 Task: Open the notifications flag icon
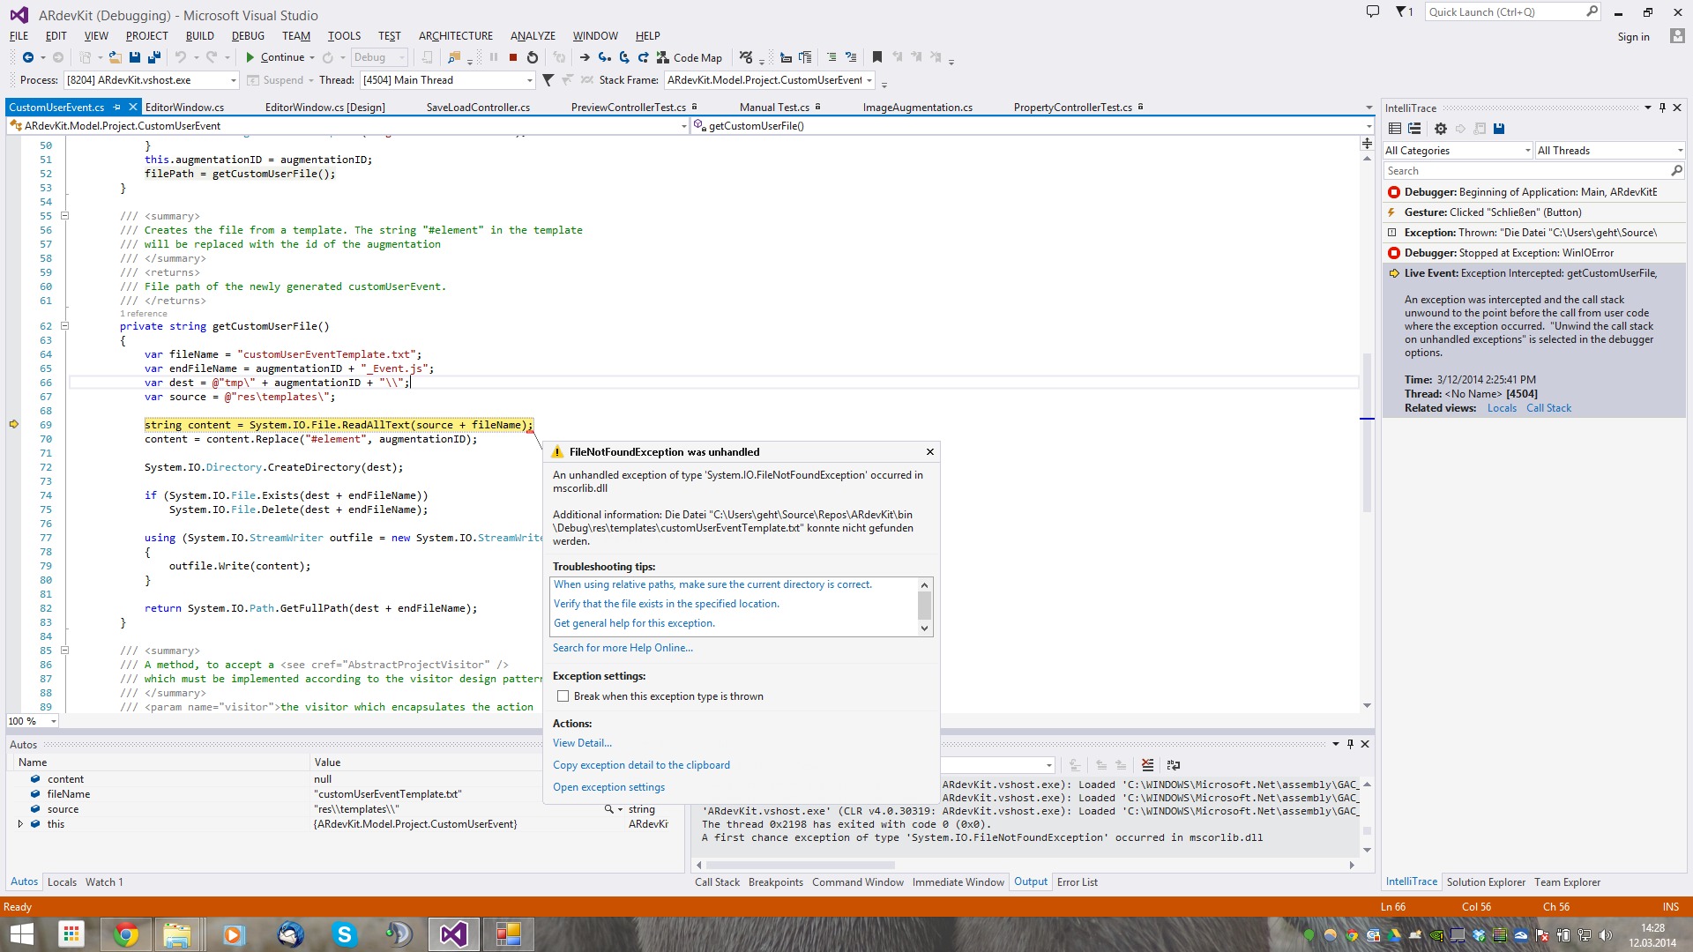tap(1404, 12)
